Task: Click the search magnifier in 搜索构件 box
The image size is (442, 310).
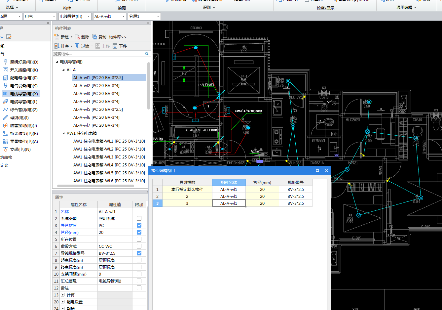Action: pyautogui.click(x=147, y=54)
